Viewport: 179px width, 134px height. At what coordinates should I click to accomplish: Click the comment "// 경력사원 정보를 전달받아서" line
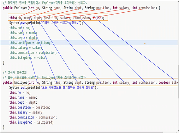tap(45, 3)
